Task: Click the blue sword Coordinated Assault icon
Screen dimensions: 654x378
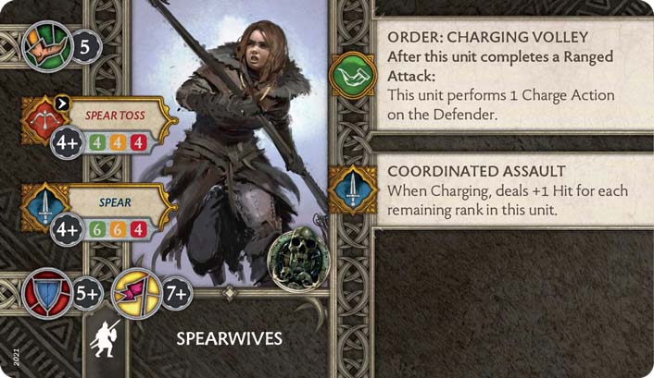Action: click(353, 189)
